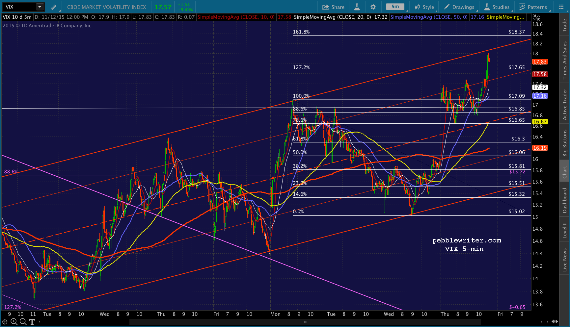Screen dimensions: 570x327
Task: Click the pebblewriter.com chart annotation
Action: coord(467,240)
